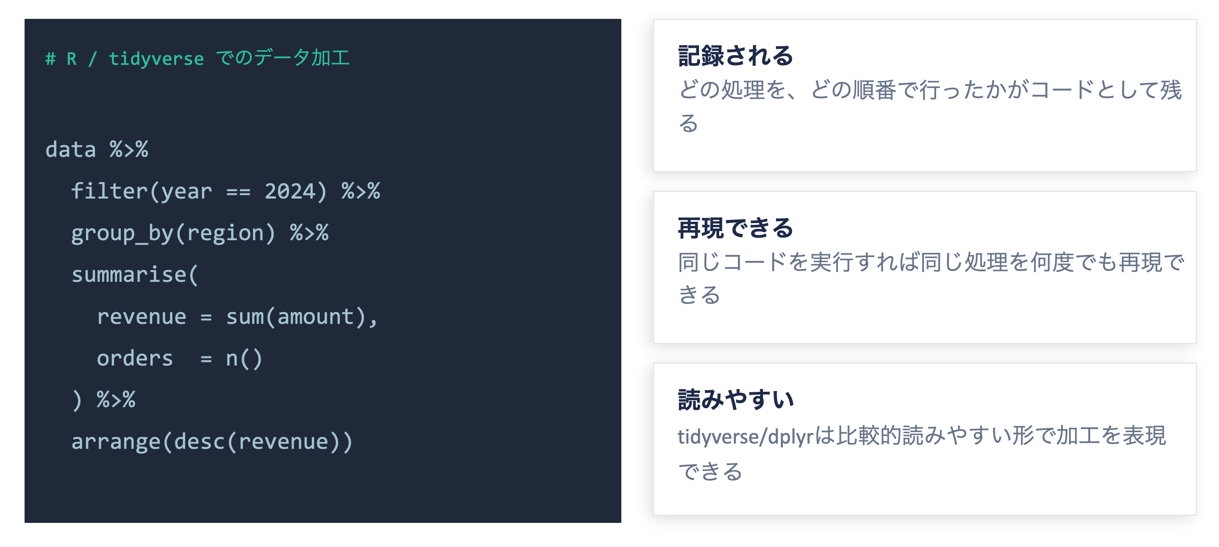Click the revenue = sum(amount) line
This screenshot has height=547, width=1219.
[237, 316]
